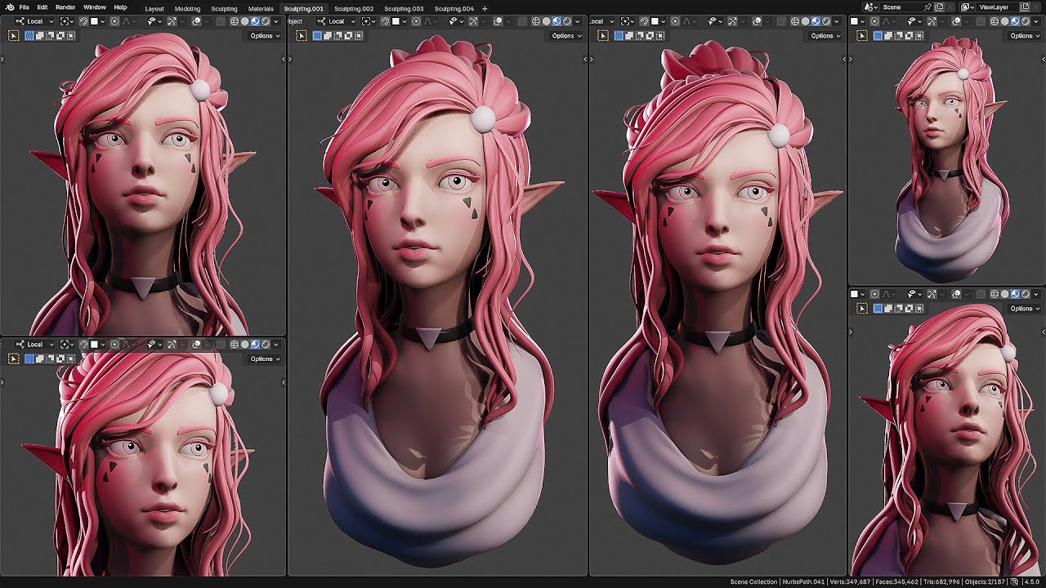Open the Render menu
The height and width of the screenshot is (588, 1046).
(65, 7)
